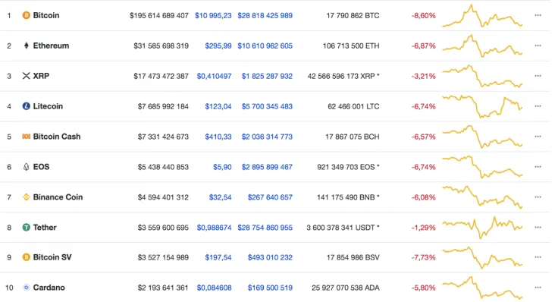Click the blue Litecoin logo icon
The image size is (558, 302).
coord(26,106)
